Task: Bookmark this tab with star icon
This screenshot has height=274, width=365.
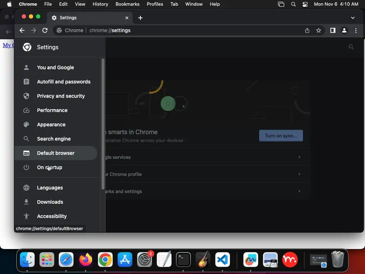Action: coord(319,30)
